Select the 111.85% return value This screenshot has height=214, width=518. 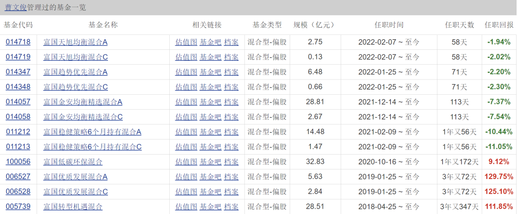499,207
